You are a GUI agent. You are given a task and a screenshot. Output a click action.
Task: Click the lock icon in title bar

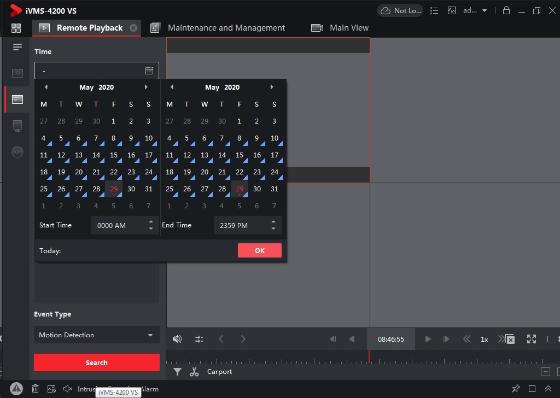(506, 10)
